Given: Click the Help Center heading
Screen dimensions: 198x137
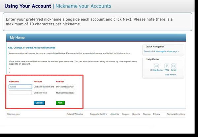Looking at the screenshot, I should point(153,59).
